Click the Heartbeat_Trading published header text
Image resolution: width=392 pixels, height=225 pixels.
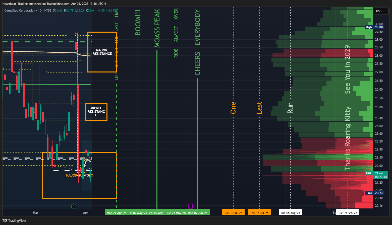(54, 4)
